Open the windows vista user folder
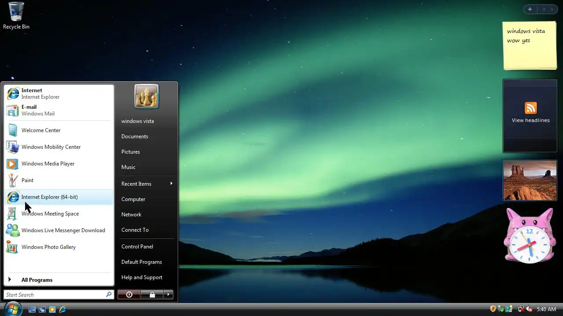 (x=146, y=121)
